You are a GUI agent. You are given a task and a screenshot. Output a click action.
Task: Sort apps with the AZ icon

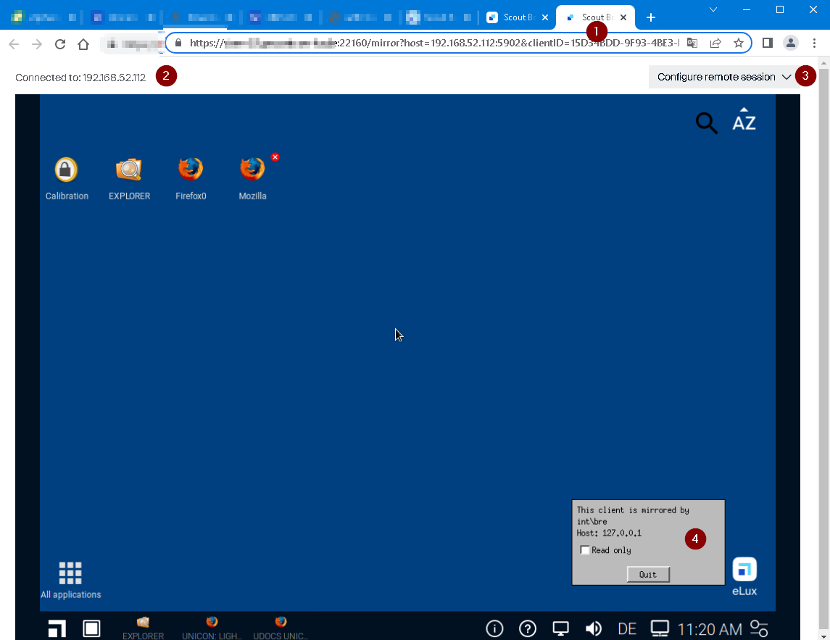click(x=744, y=120)
